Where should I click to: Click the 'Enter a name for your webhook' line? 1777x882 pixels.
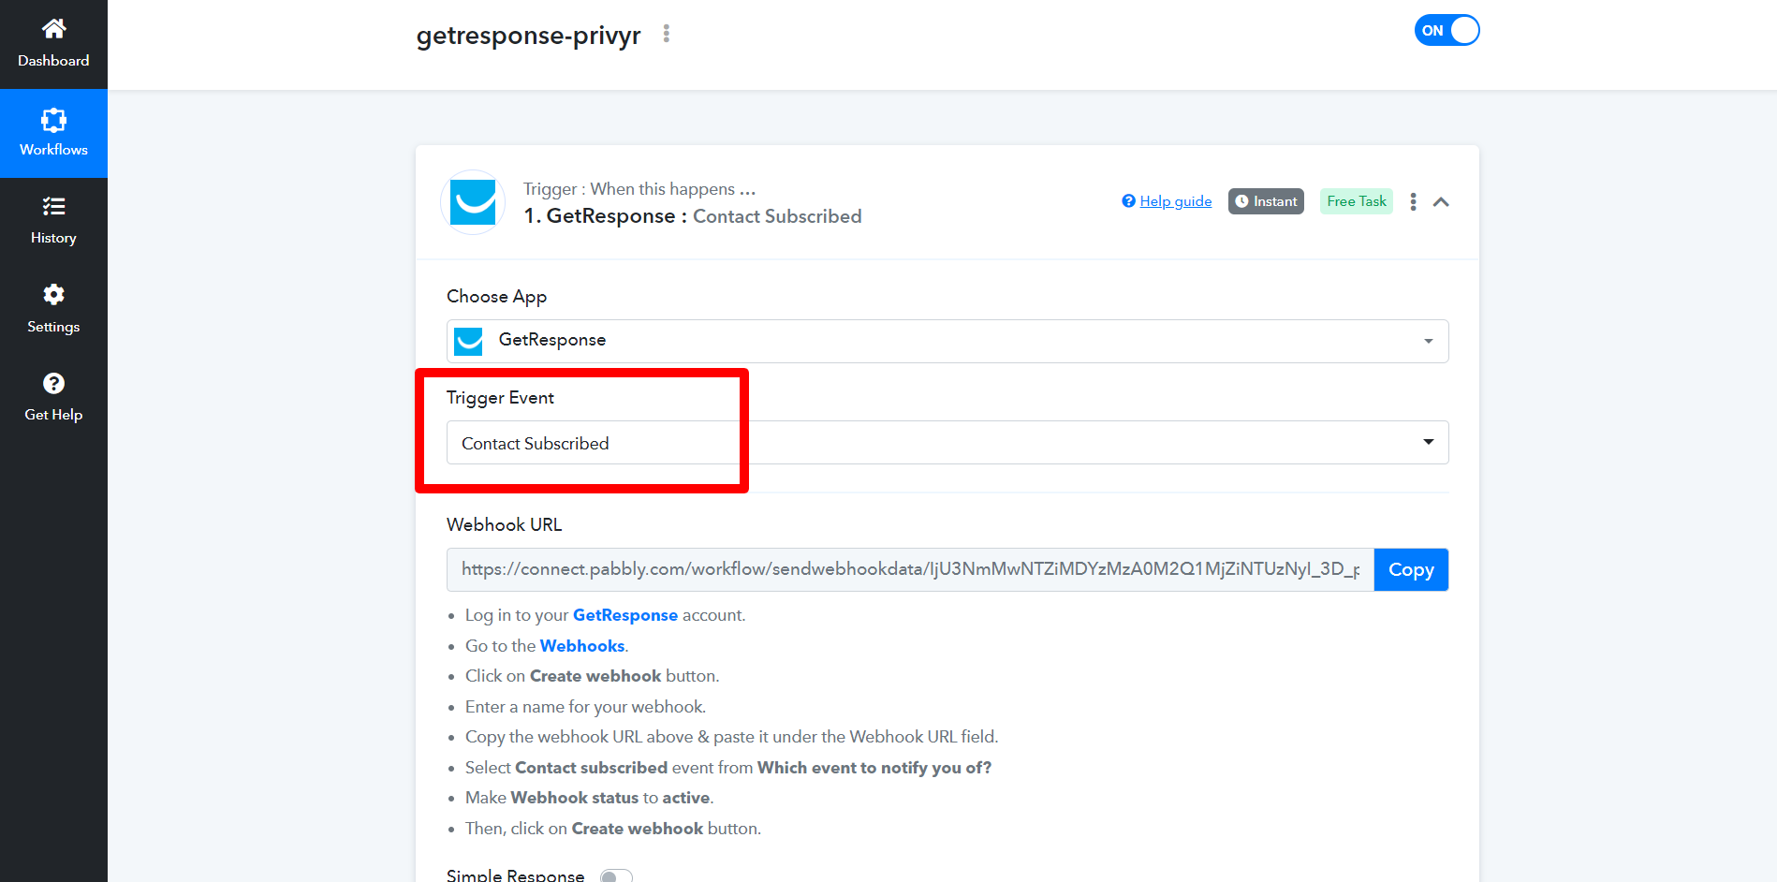pyautogui.click(x=586, y=707)
